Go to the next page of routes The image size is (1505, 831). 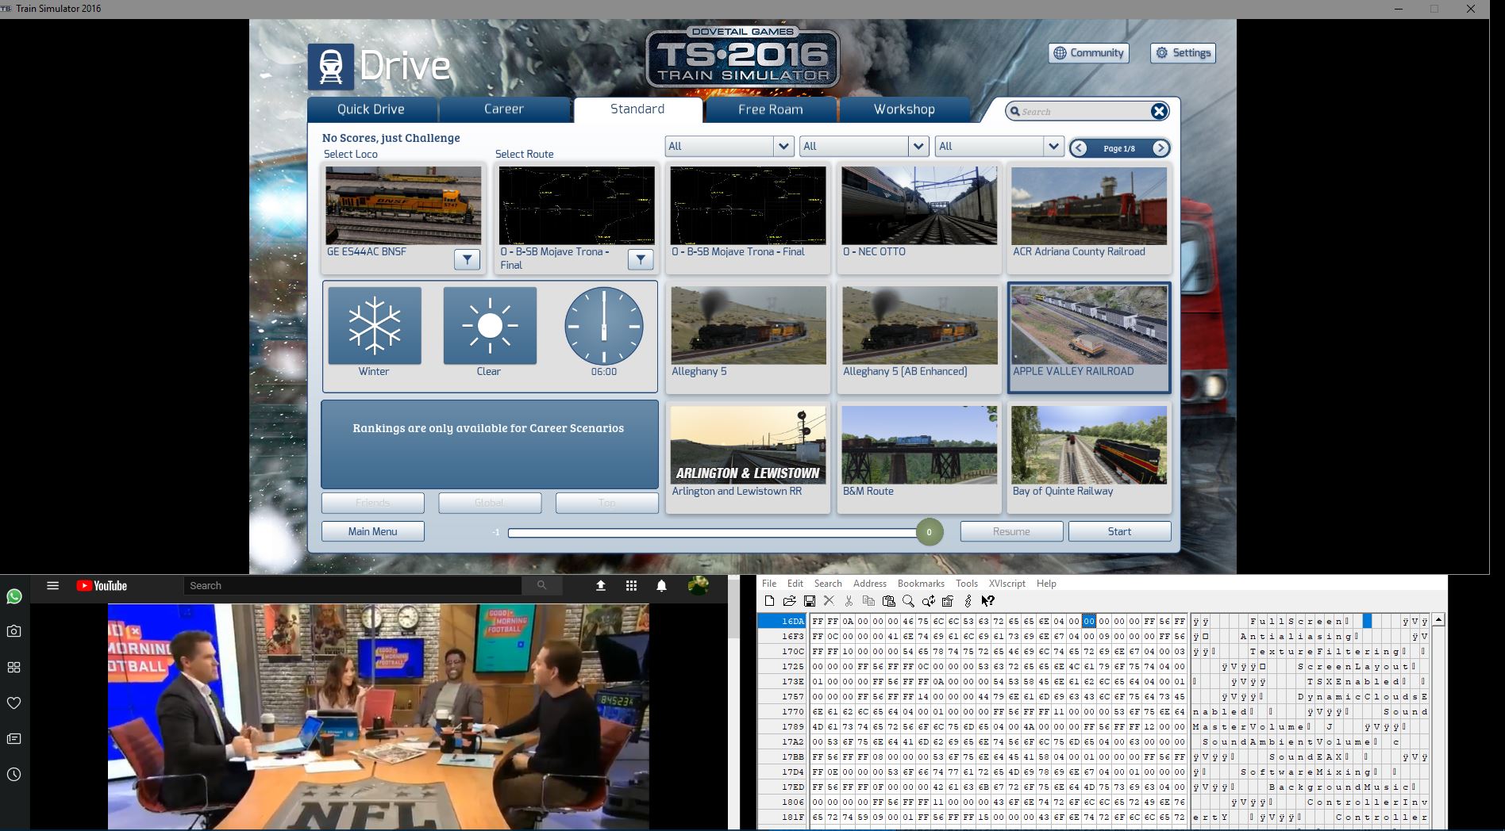[1160, 148]
